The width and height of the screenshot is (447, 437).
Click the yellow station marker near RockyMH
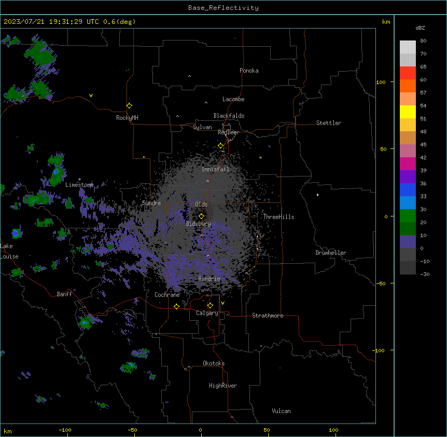click(129, 106)
